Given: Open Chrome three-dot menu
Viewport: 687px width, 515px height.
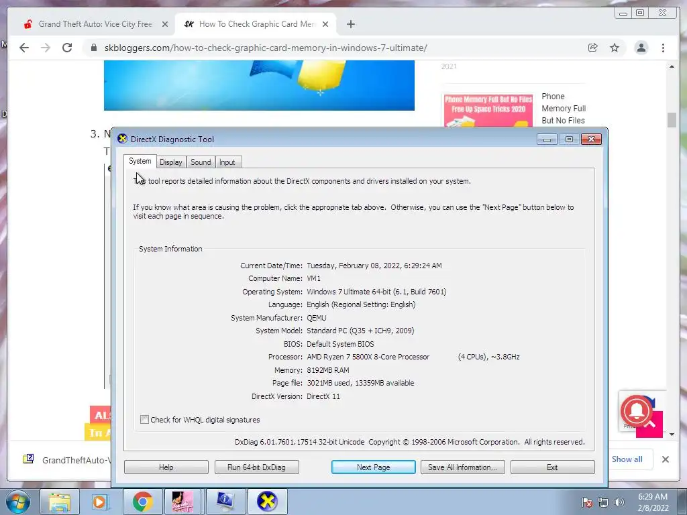Looking at the screenshot, I should click(x=663, y=48).
